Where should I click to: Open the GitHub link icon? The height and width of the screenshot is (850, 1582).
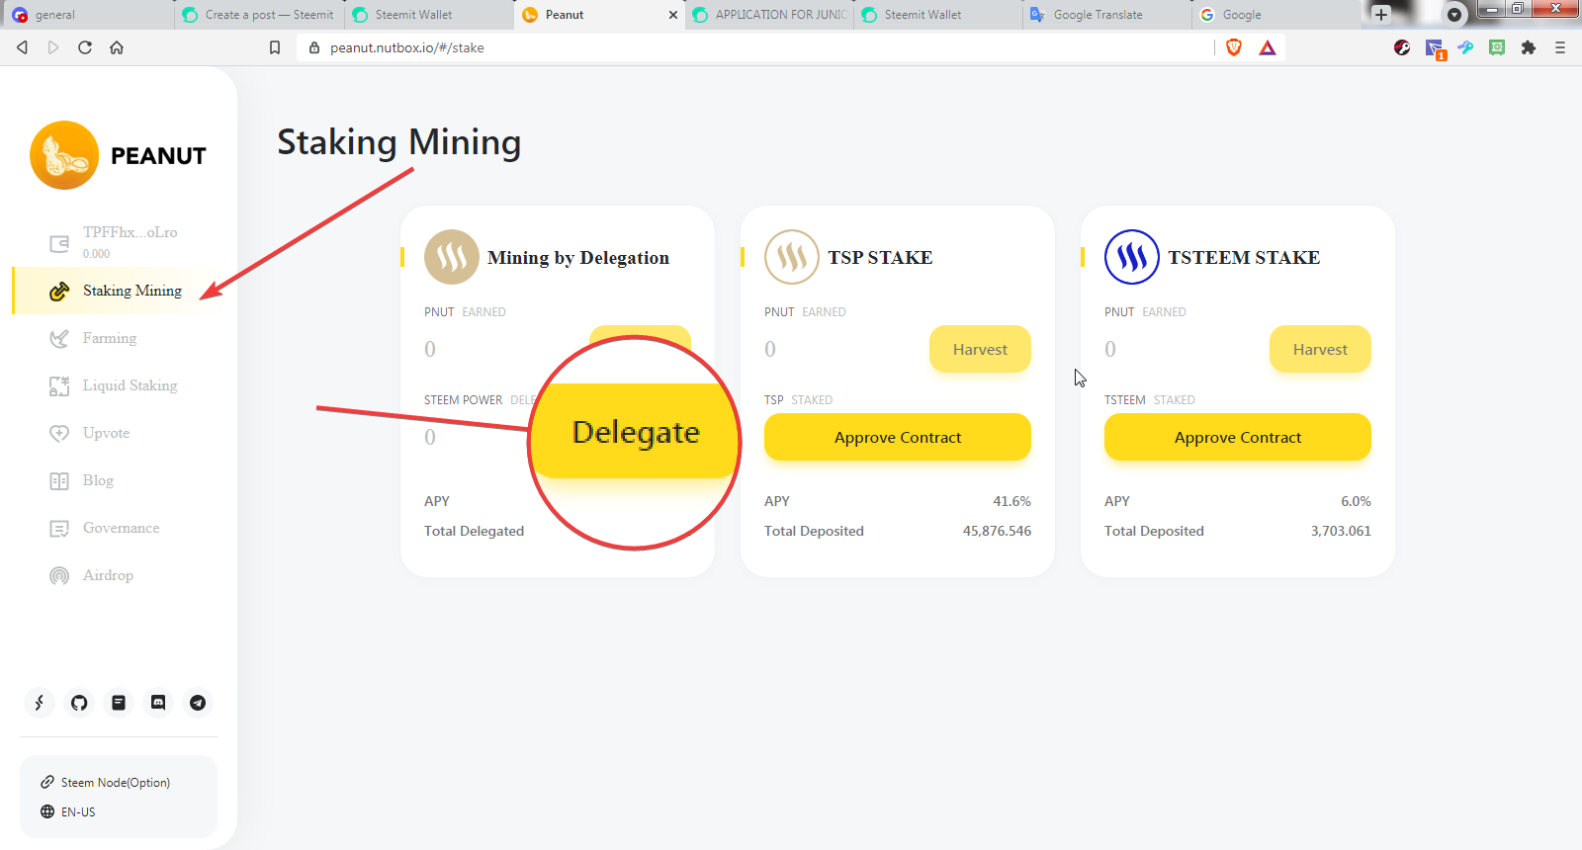79,703
